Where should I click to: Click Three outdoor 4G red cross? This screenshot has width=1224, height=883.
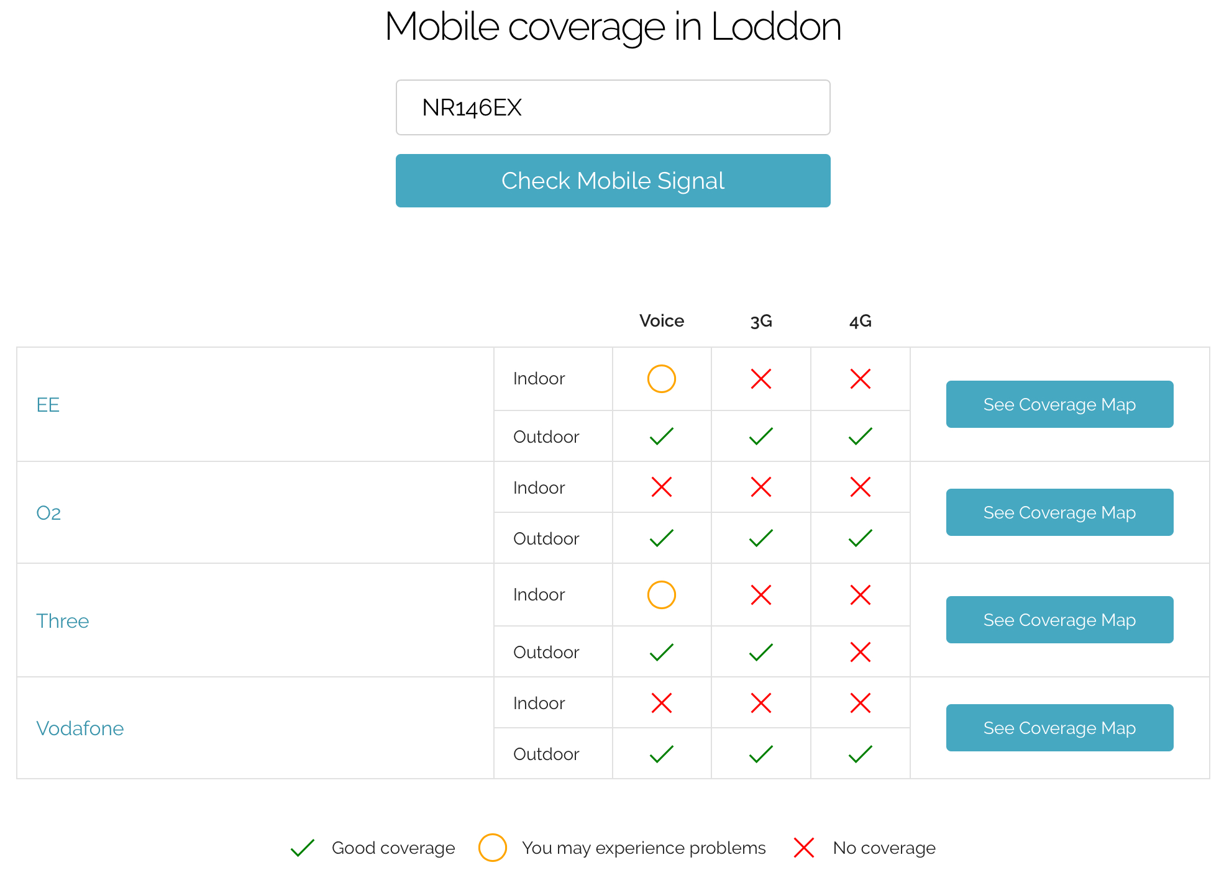[861, 652]
